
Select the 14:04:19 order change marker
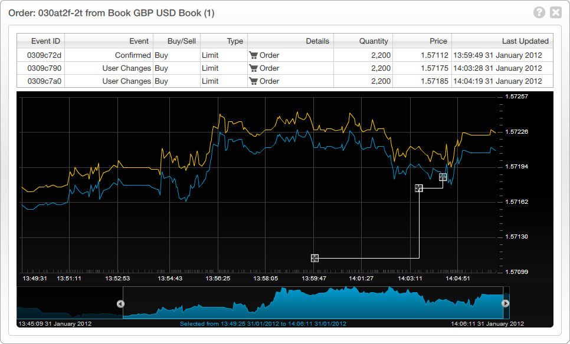pos(443,177)
